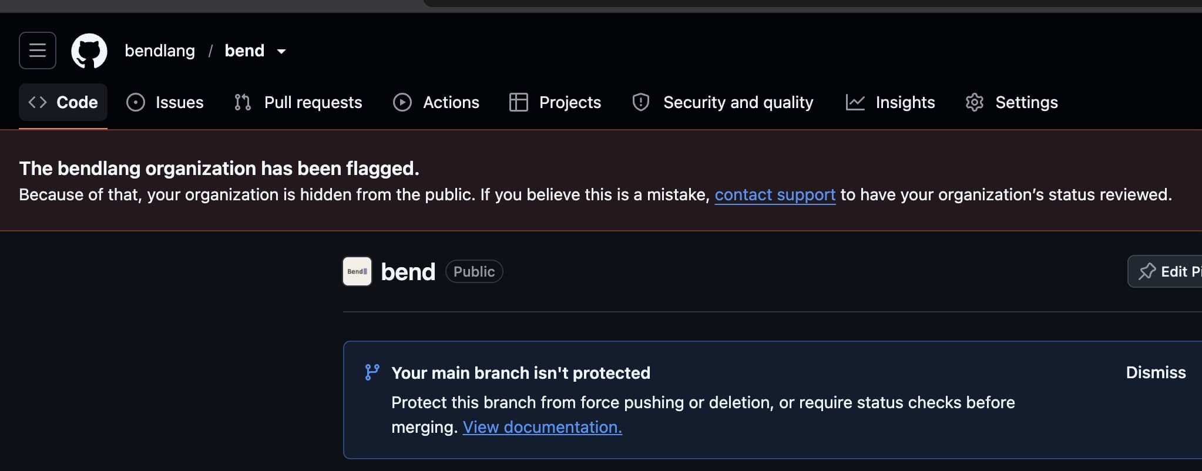
Task: Open the contact support link
Action: point(775,194)
